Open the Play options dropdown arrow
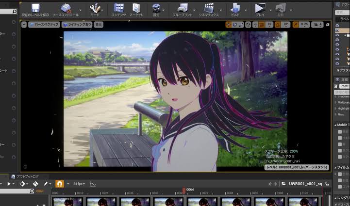350x206 pixels. point(271,10)
